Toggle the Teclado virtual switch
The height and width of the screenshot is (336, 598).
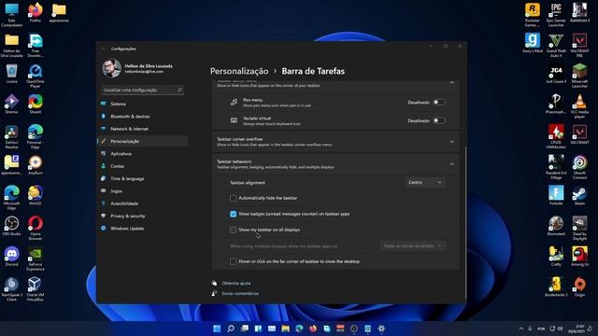[439, 120]
